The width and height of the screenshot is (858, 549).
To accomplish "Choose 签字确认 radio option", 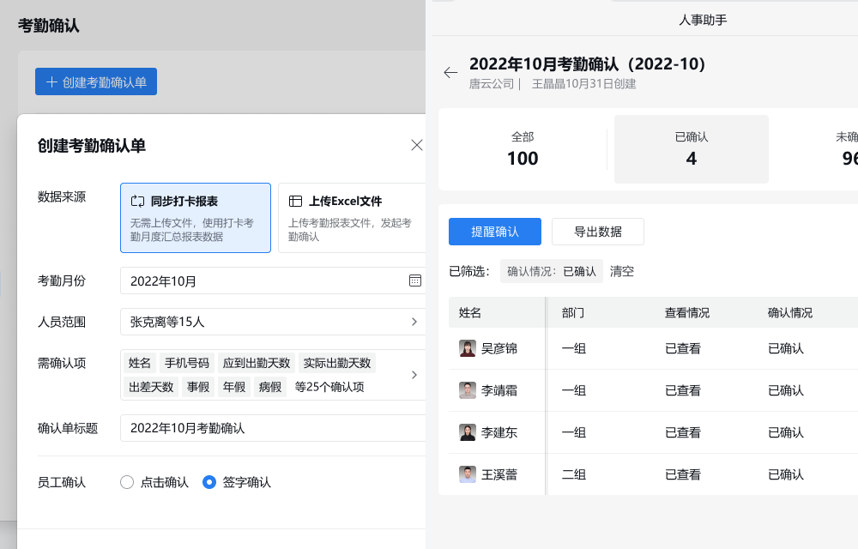I will (x=209, y=482).
